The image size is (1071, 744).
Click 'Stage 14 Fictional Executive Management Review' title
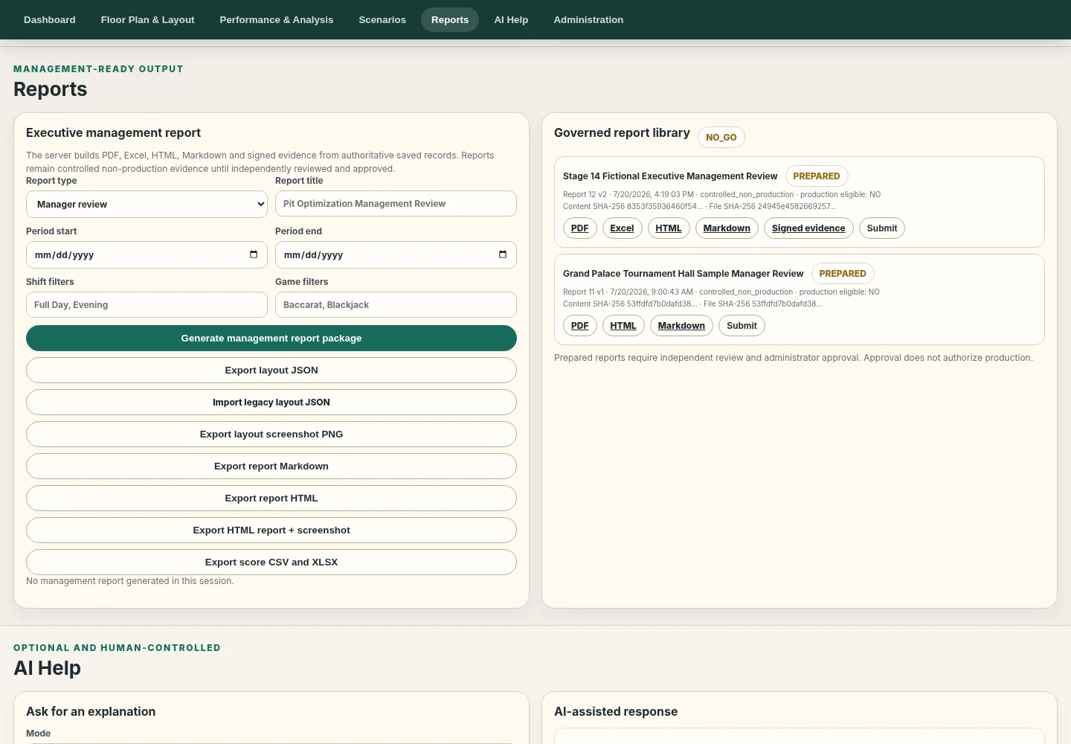pos(670,176)
